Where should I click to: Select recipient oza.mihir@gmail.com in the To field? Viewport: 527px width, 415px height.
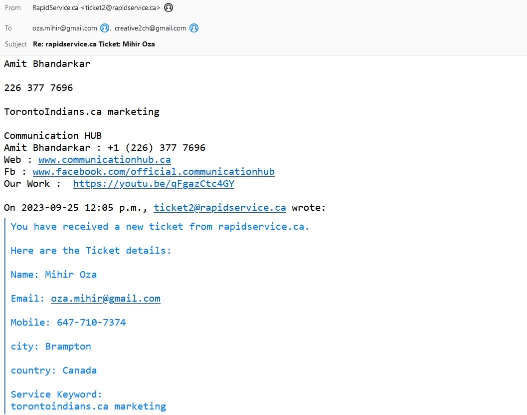[x=65, y=28]
